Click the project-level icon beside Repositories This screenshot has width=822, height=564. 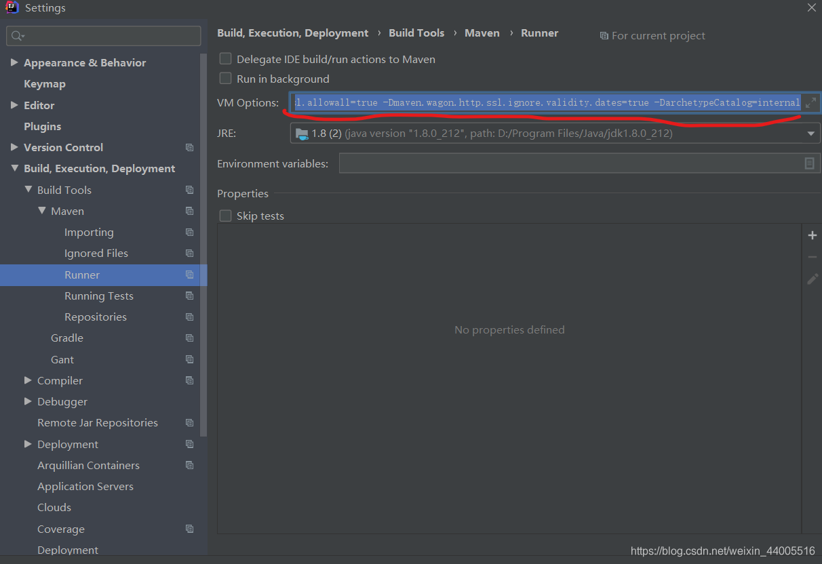tap(189, 317)
